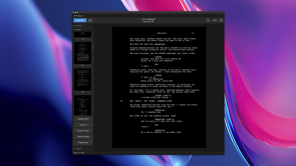Click the green maximize window button
296x166 pixels.
point(78,13)
